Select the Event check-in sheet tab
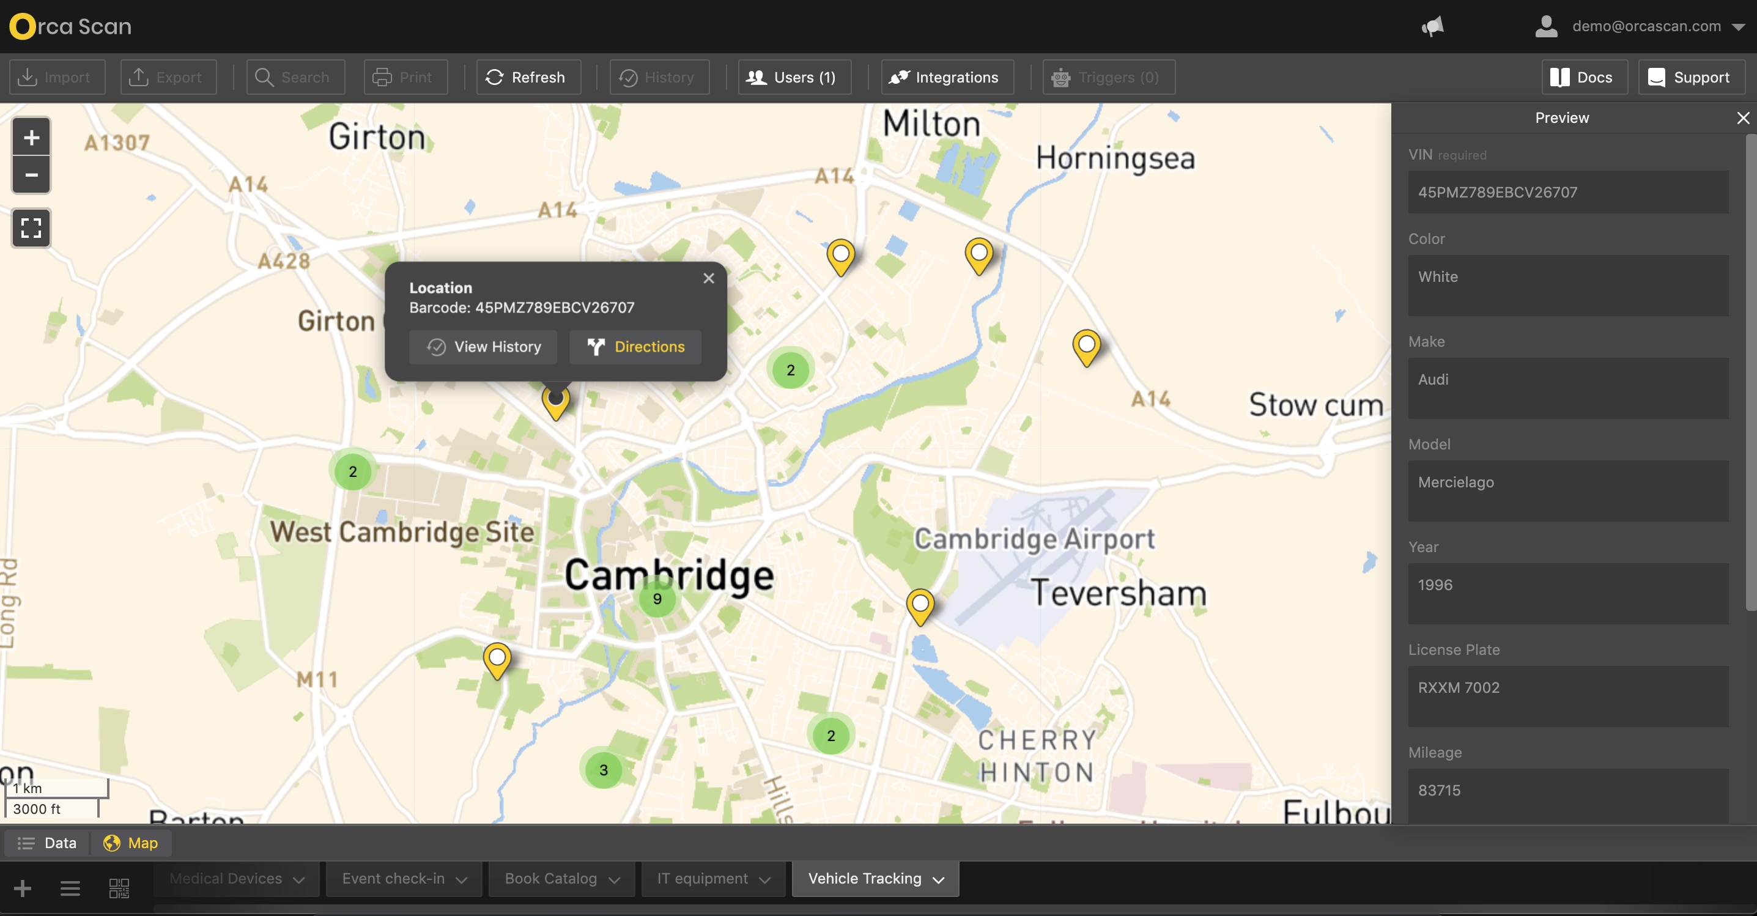Viewport: 1757px width, 916px height. [393, 879]
